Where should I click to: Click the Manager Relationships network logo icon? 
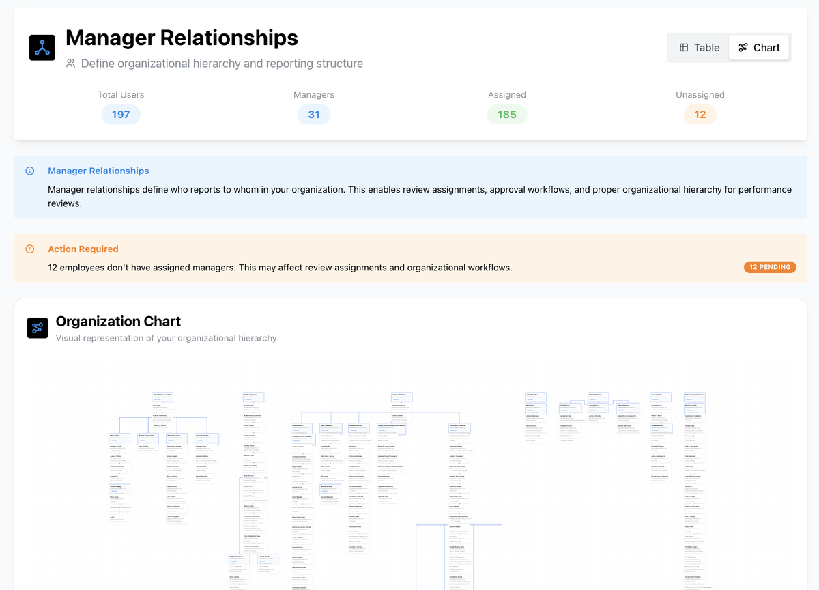click(42, 48)
